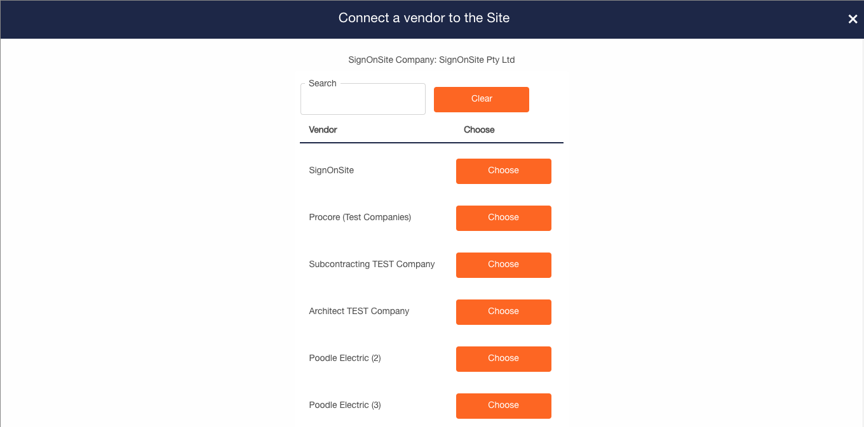The height and width of the screenshot is (427, 864).
Task: Choose Architect TEST Company vendor
Action: [x=504, y=312]
